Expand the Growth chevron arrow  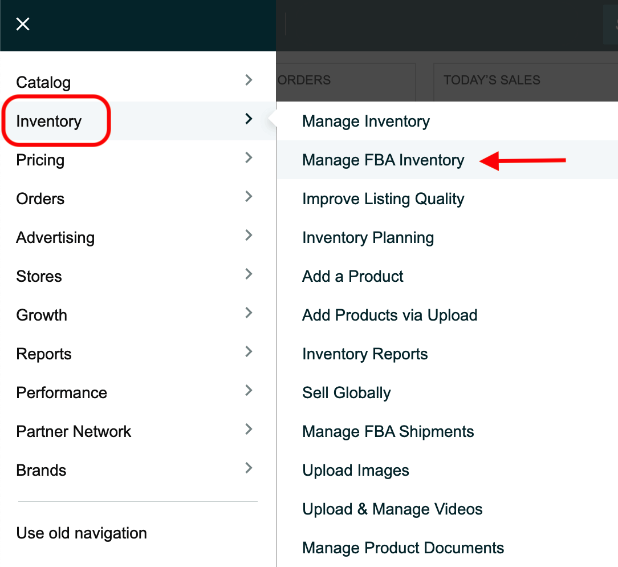(x=249, y=313)
